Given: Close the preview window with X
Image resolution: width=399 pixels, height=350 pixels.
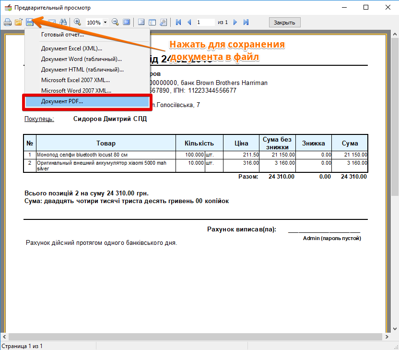Looking at the screenshot, I should point(388,7).
